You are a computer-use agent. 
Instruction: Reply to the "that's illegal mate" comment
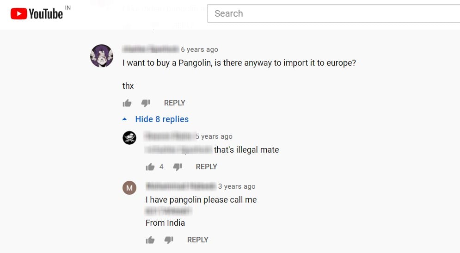(206, 167)
